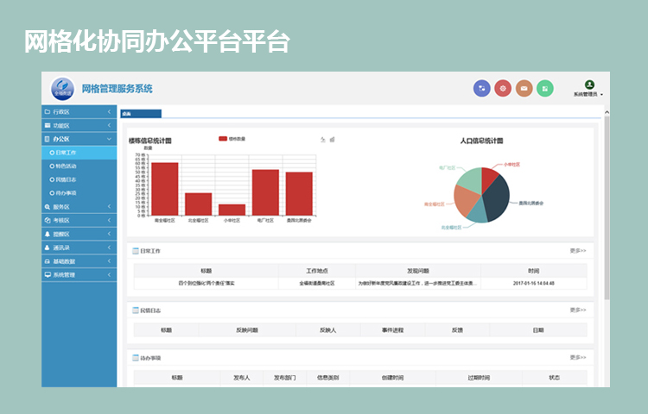Click the 系统管理员 user avatar icon
The width and height of the screenshot is (648, 414).
(x=589, y=85)
